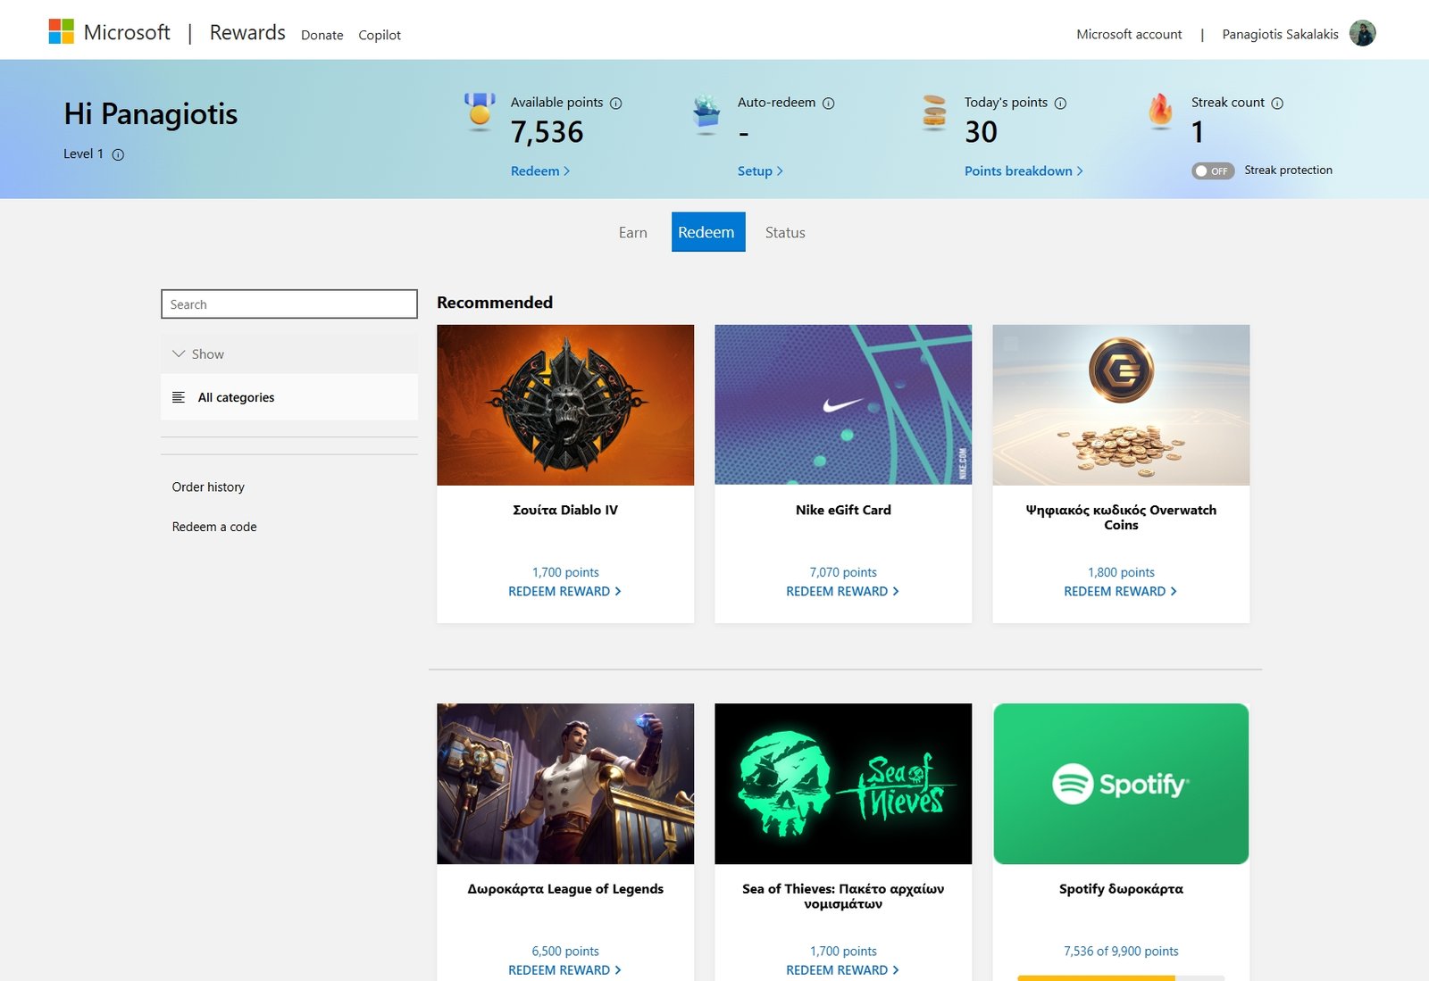1429x981 pixels.
Task: Click the medal icon beside Available points
Action: point(480,112)
